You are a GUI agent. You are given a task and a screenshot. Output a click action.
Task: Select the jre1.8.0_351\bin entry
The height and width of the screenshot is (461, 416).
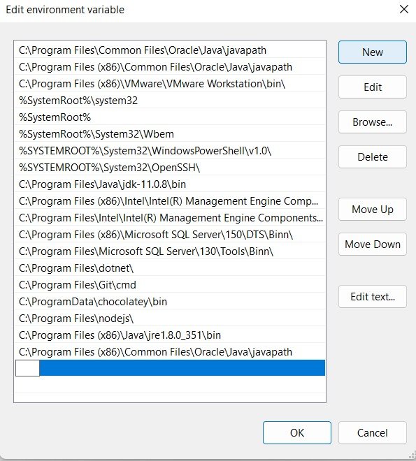coord(170,335)
